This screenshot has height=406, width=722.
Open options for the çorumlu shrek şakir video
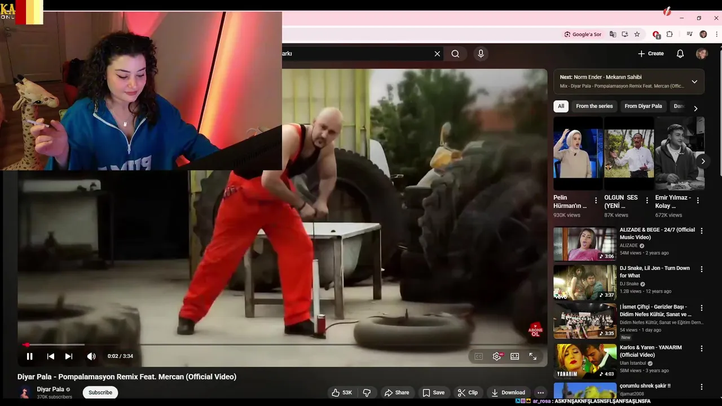pyautogui.click(x=702, y=387)
